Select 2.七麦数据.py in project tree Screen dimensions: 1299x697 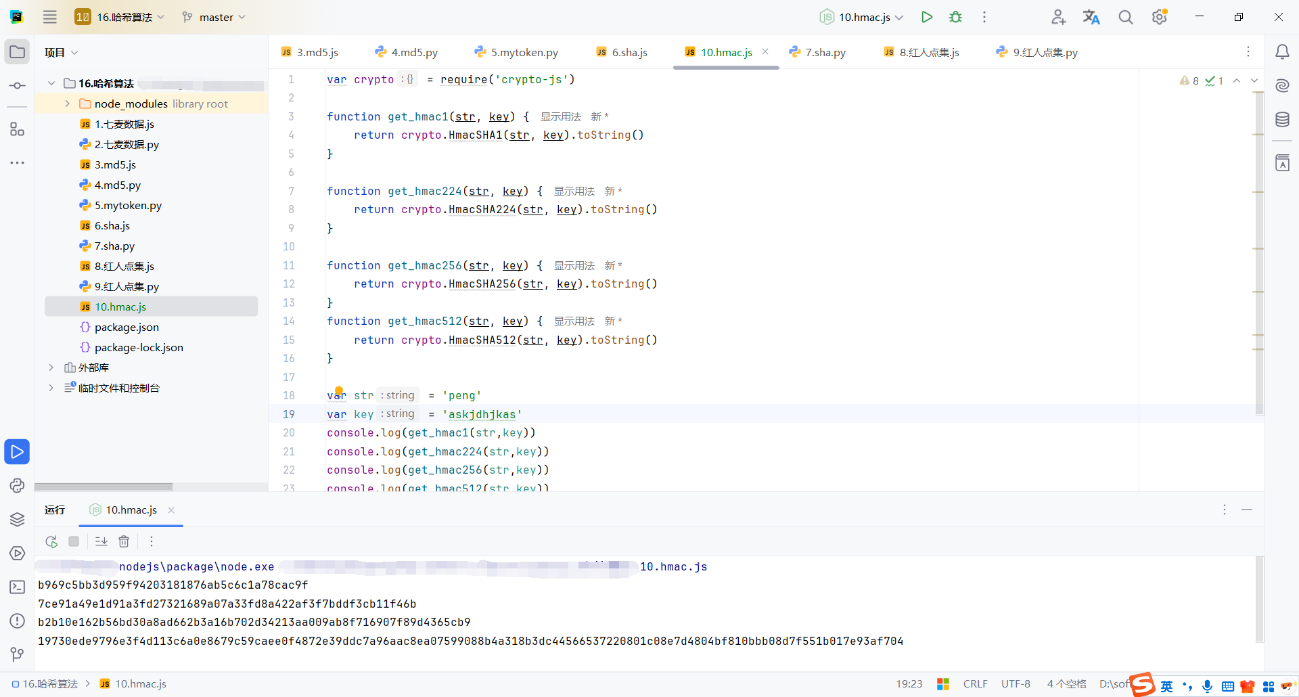(x=127, y=144)
